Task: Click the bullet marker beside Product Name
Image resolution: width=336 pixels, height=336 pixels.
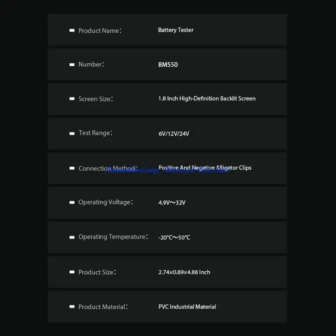Action: pyautogui.click(x=72, y=31)
